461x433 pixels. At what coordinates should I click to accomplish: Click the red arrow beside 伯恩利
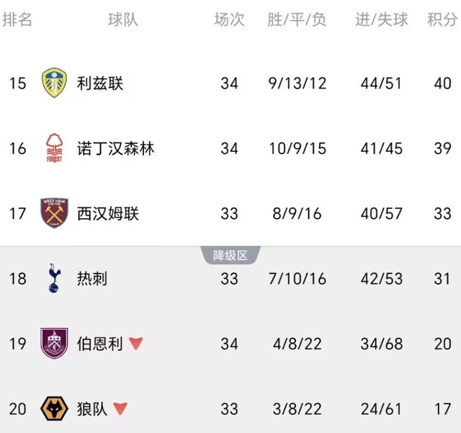[x=135, y=344]
